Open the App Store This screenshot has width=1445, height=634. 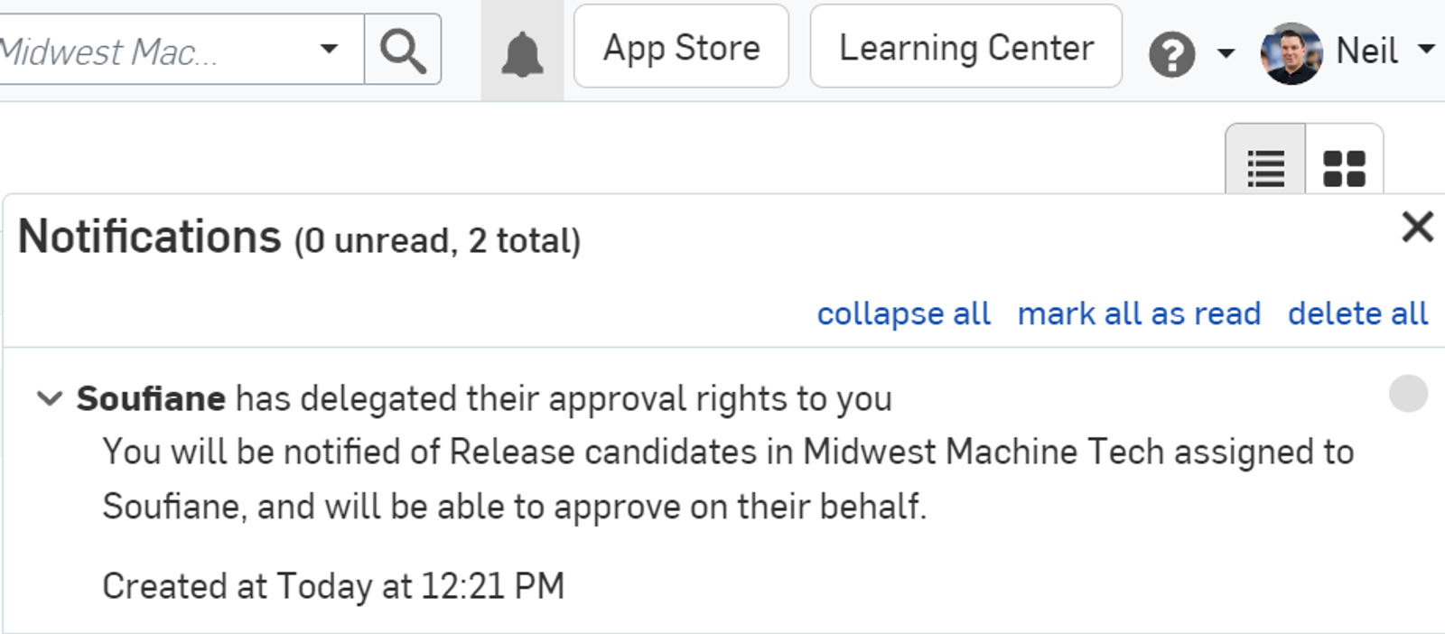[x=681, y=49]
